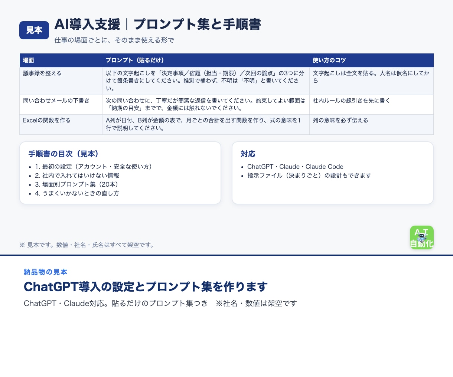Click the tip 列の意味を必ず伝える
This screenshot has width=453, height=377.
(x=340, y=120)
